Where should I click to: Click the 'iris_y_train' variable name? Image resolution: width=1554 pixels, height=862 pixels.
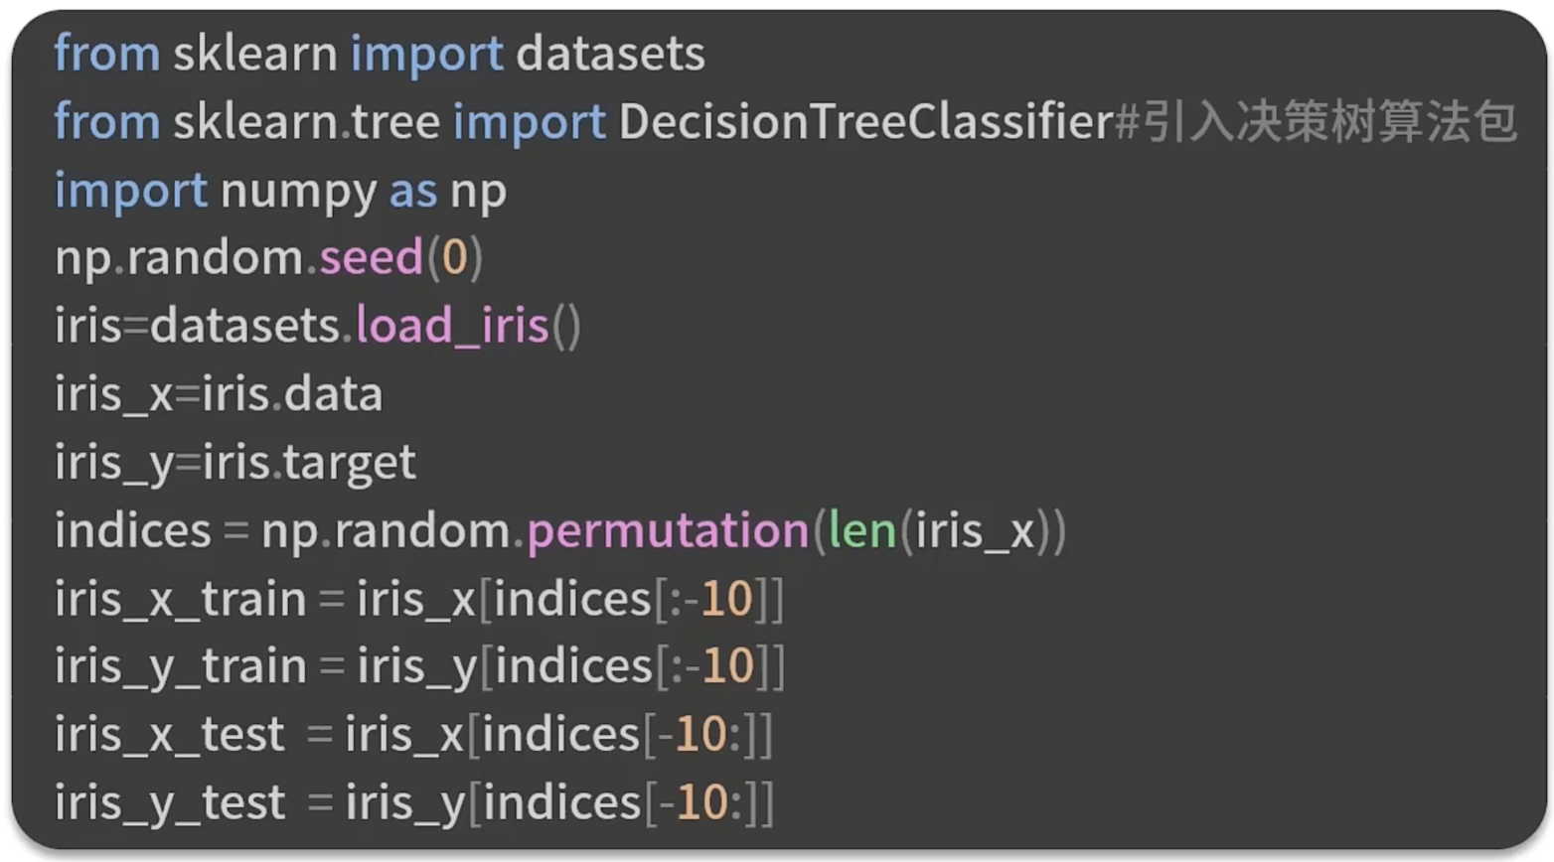pos(180,666)
